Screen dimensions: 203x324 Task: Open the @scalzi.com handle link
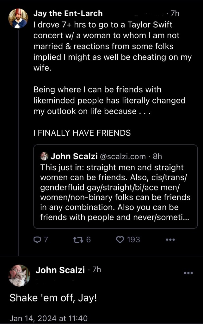(123, 156)
